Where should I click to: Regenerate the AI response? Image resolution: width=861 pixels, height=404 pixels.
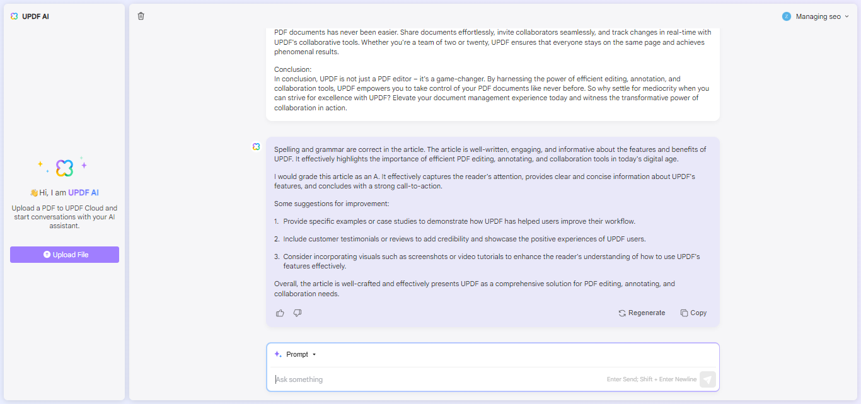pos(642,313)
